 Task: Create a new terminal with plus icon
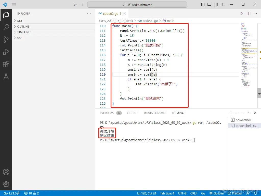[232, 113]
